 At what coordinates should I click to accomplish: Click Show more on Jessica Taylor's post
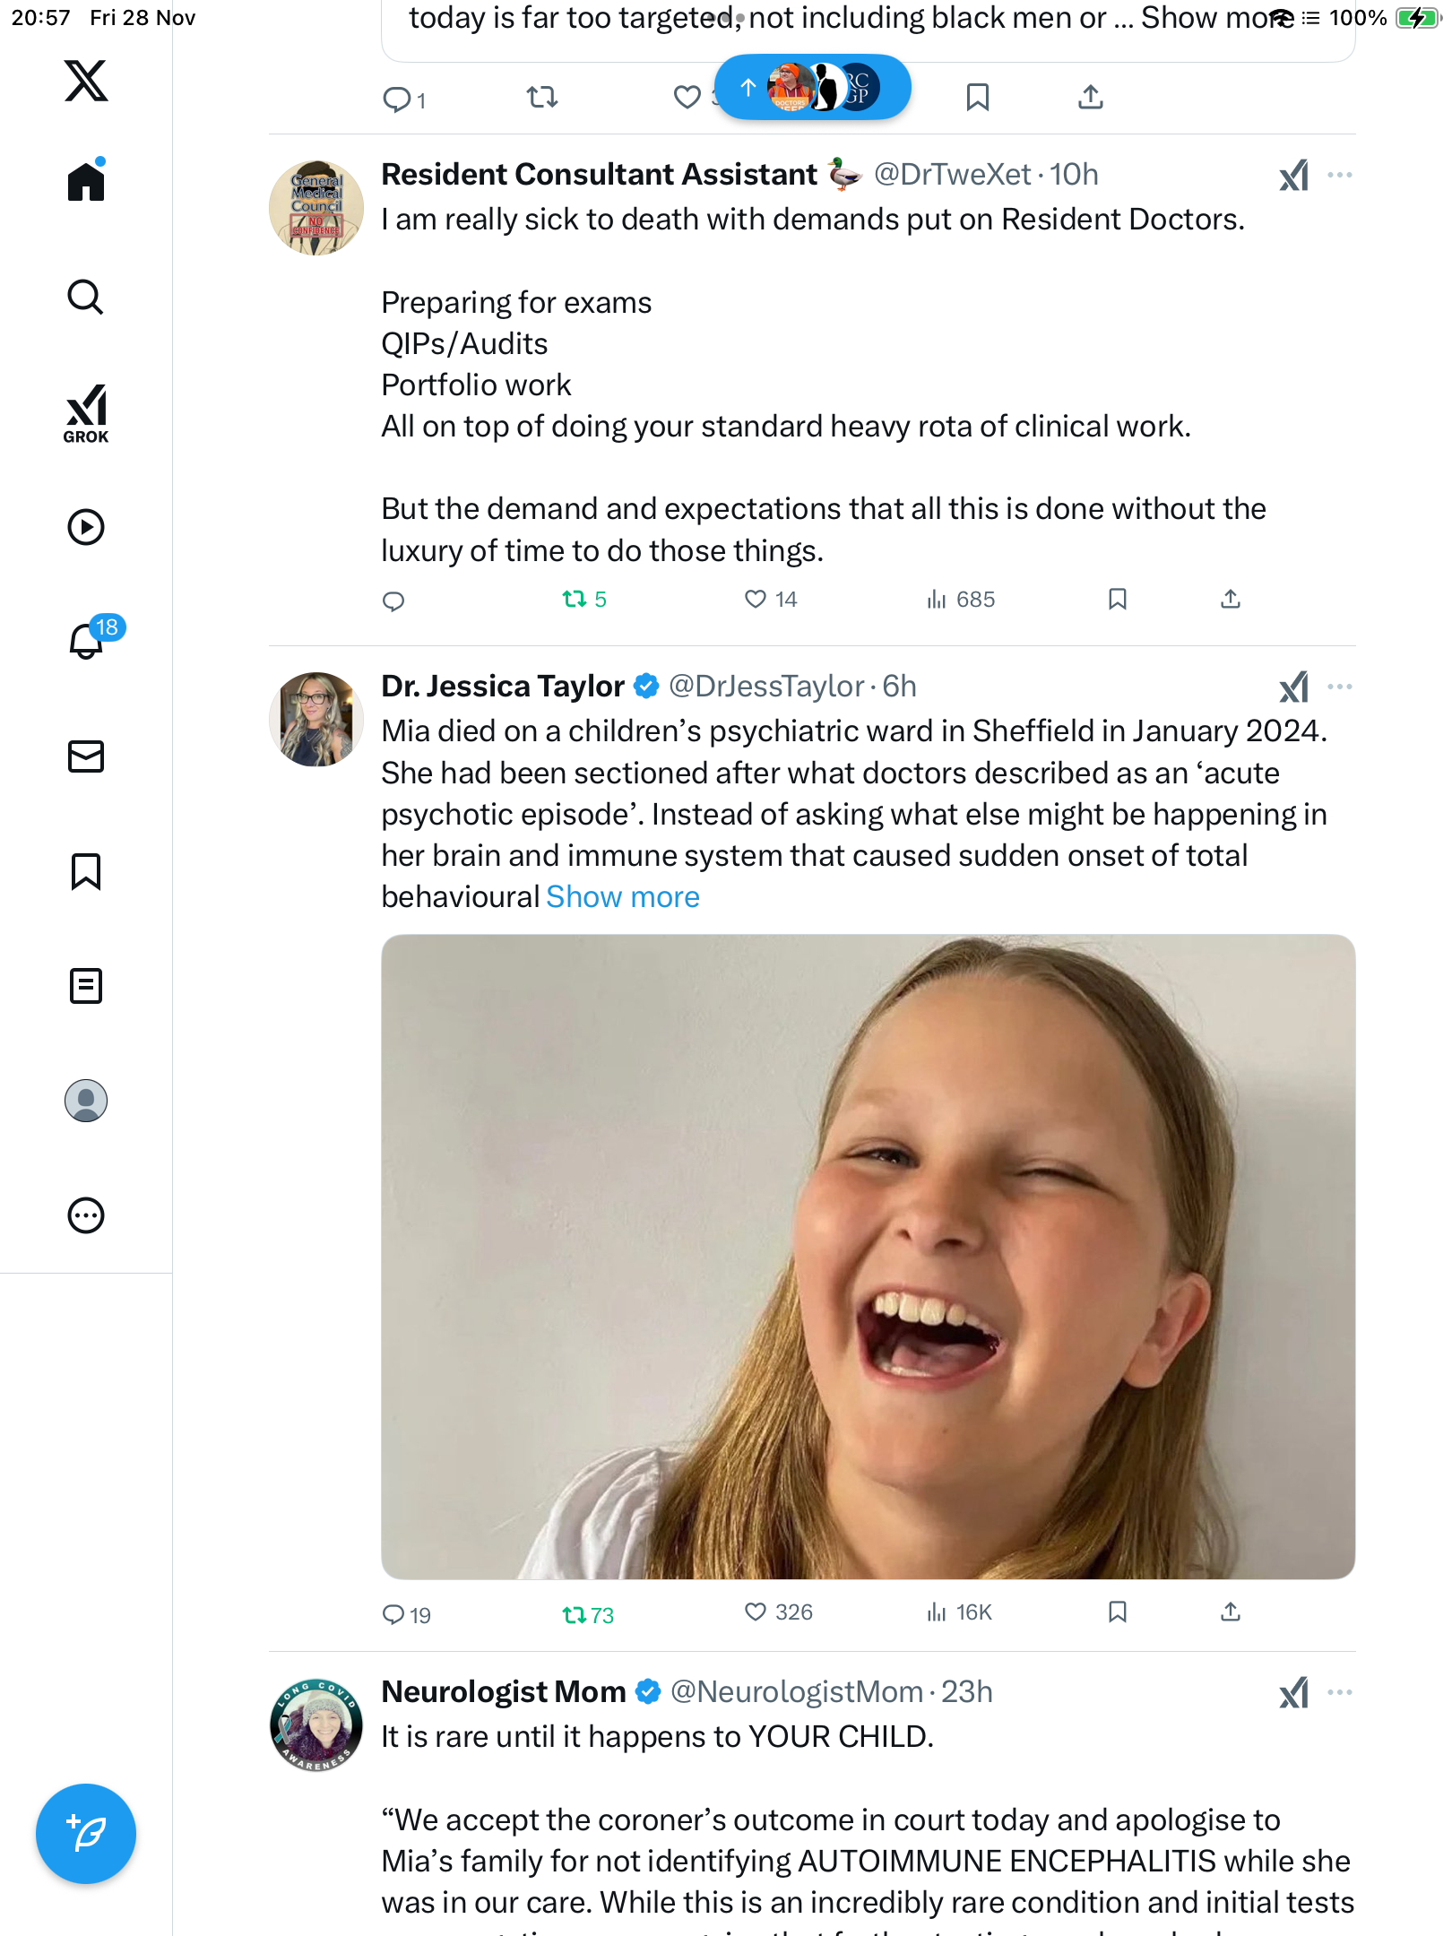coord(623,897)
